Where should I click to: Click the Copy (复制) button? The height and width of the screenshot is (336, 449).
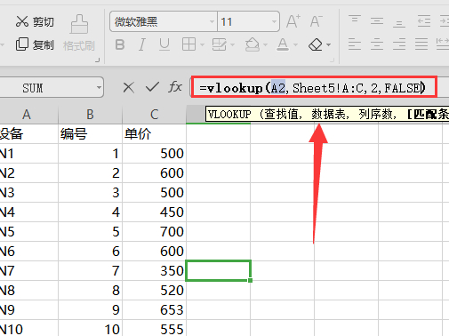pyautogui.click(x=35, y=44)
